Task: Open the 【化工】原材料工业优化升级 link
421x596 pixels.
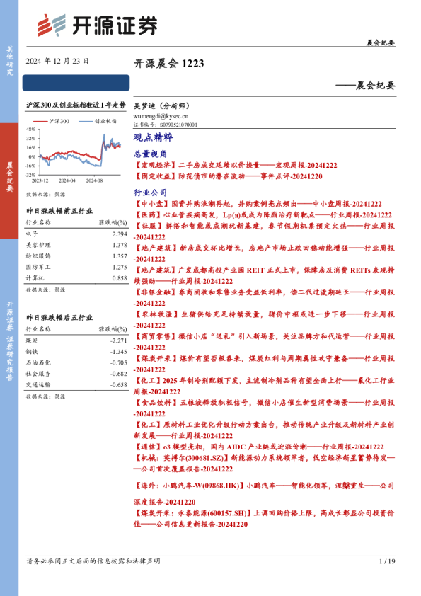Action: [264, 430]
